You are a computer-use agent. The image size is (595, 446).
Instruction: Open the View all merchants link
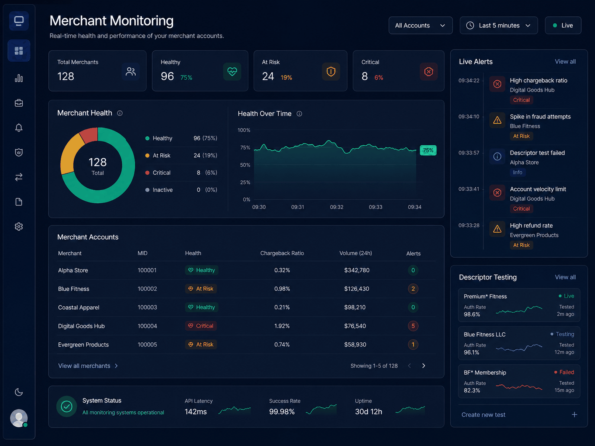tap(88, 366)
